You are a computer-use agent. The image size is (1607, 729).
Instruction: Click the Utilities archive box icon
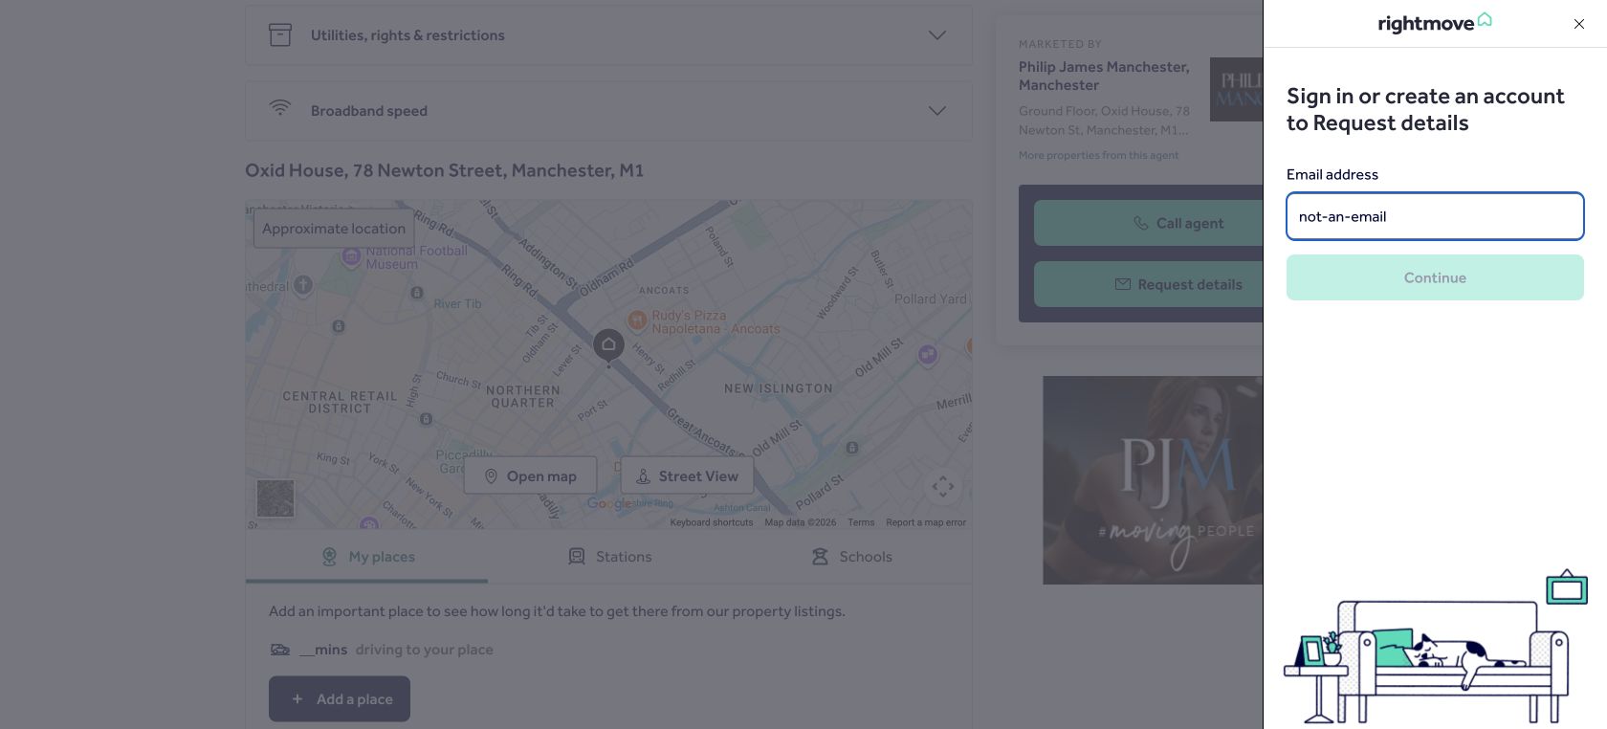point(280,35)
